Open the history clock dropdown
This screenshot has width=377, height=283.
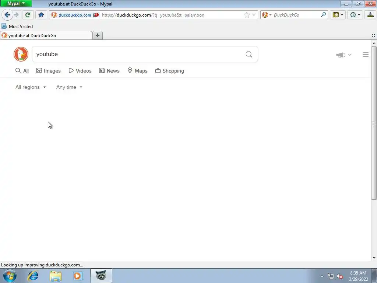[355, 15]
